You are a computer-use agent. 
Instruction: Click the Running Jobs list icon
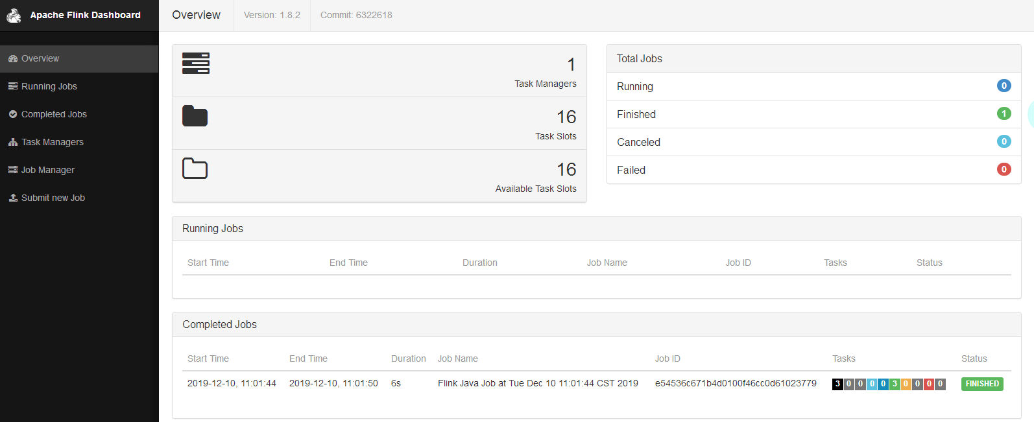(13, 86)
